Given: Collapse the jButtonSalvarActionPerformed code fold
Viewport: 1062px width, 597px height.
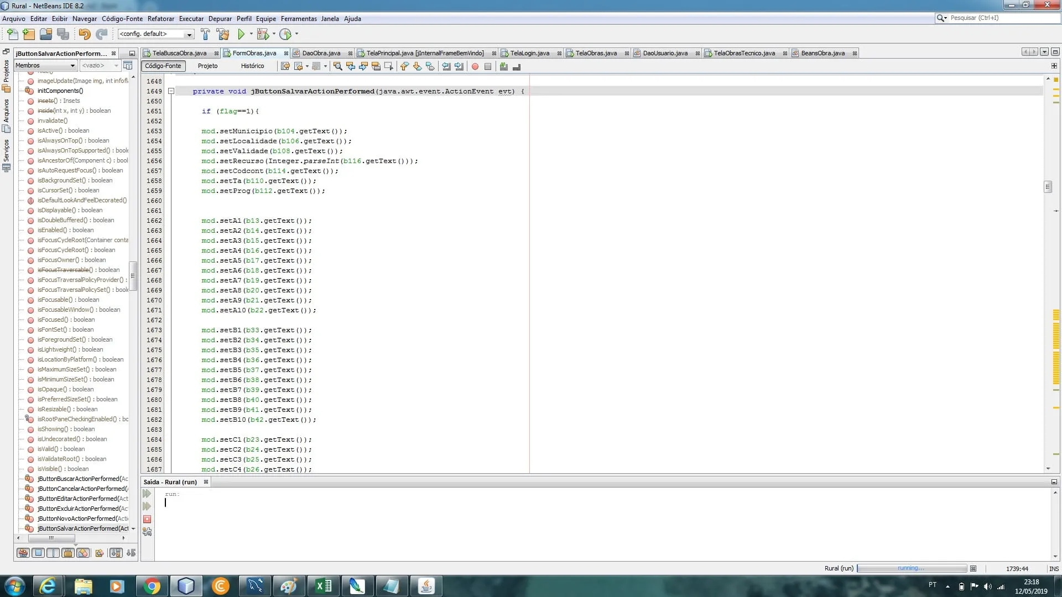Looking at the screenshot, I should coord(171,91).
